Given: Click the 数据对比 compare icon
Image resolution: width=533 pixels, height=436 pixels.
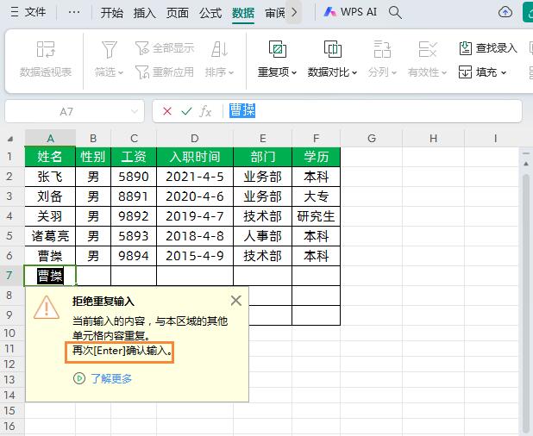Looking at the screenshot, I should pos(332,49).
